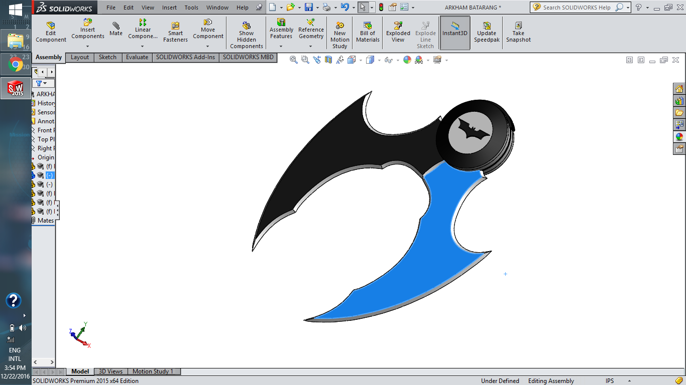This screenshot has width=686, height=385.
Task: Toggle the menu bar pin icon
Action: [259, 8]
